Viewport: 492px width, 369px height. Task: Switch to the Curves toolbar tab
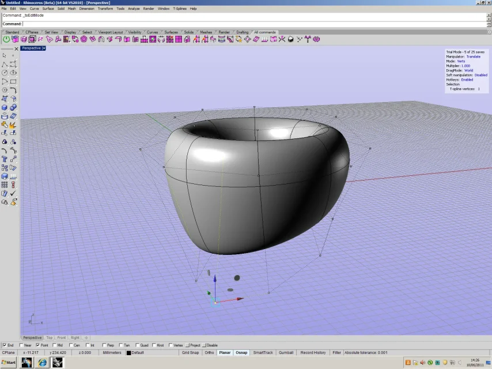coord(152,32)
